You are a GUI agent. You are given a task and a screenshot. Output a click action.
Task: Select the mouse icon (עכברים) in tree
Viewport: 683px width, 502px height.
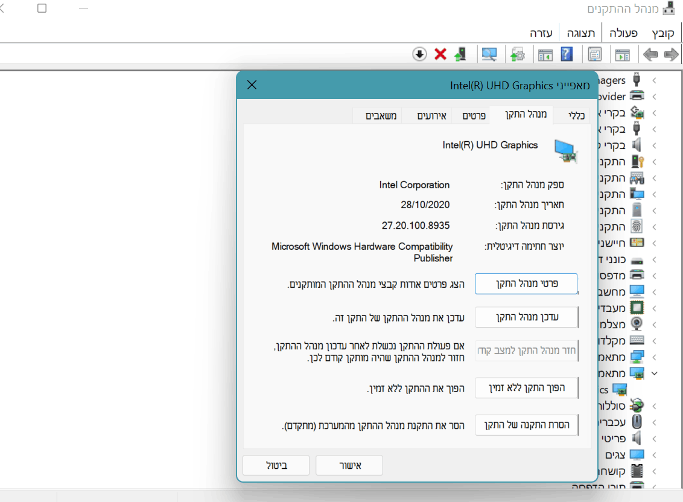pos(637,422)
